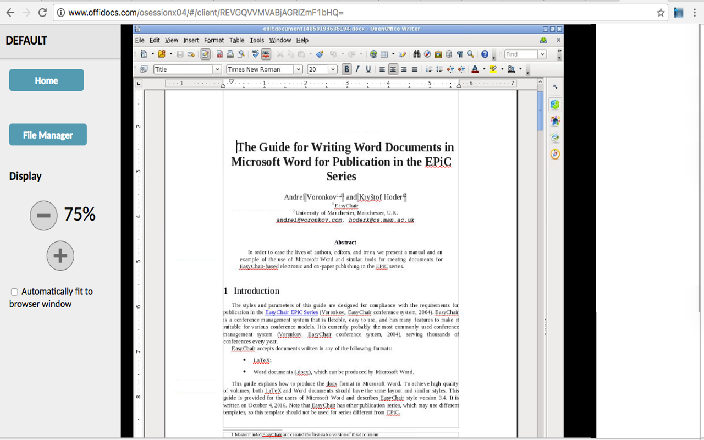
Task: Insert a hyperlink using the toolbar
Action: pyautogui.click(x=373, y=54)
